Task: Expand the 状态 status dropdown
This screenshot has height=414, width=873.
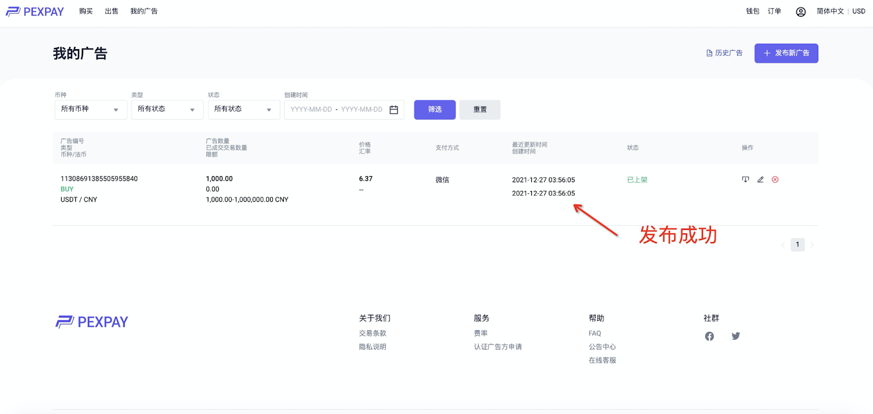Action: [x=243, y=110]
